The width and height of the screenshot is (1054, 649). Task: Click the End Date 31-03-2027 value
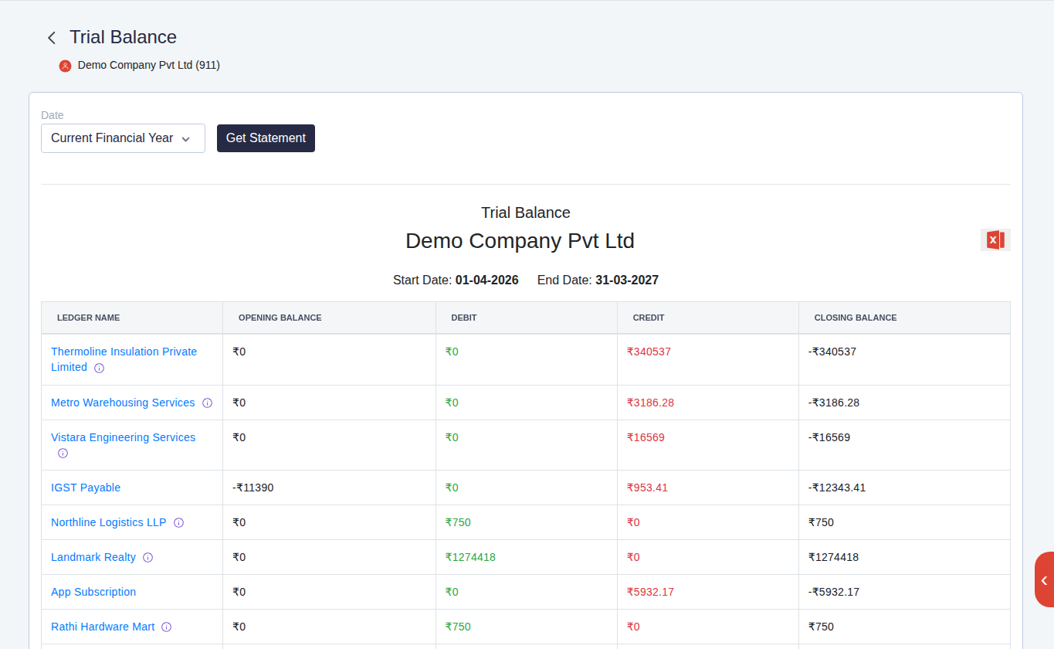pyautogui.click(x=627, y=280)
